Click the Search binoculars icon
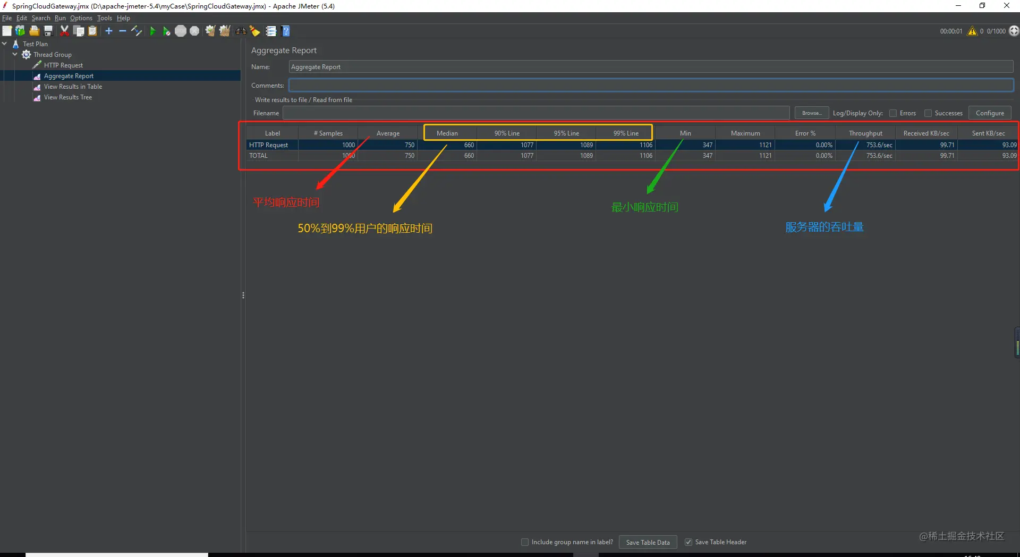Image resolution: width=1020 pixels, height=557 pixels. point(241,31)
